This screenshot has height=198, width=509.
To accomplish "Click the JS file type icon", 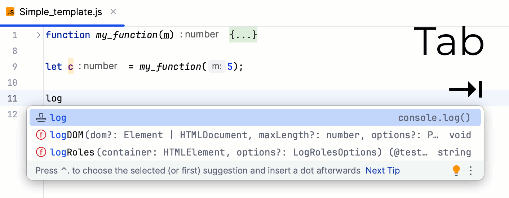I will tap(10, 12).
